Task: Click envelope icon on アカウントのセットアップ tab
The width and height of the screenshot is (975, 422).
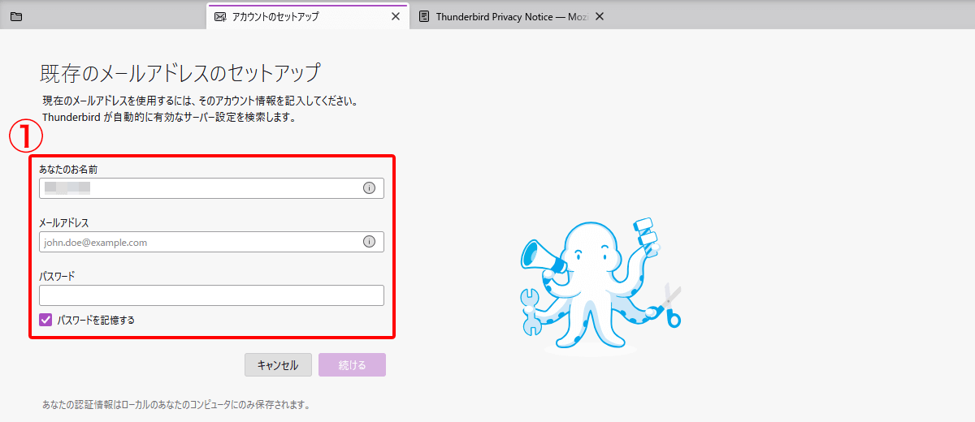Action: click(x=219, y=16)
